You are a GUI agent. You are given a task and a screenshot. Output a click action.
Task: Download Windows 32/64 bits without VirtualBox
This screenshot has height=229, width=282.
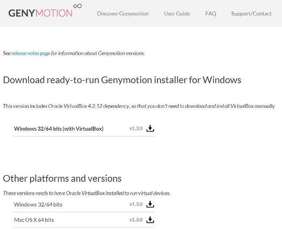click(x=150, y=204)
